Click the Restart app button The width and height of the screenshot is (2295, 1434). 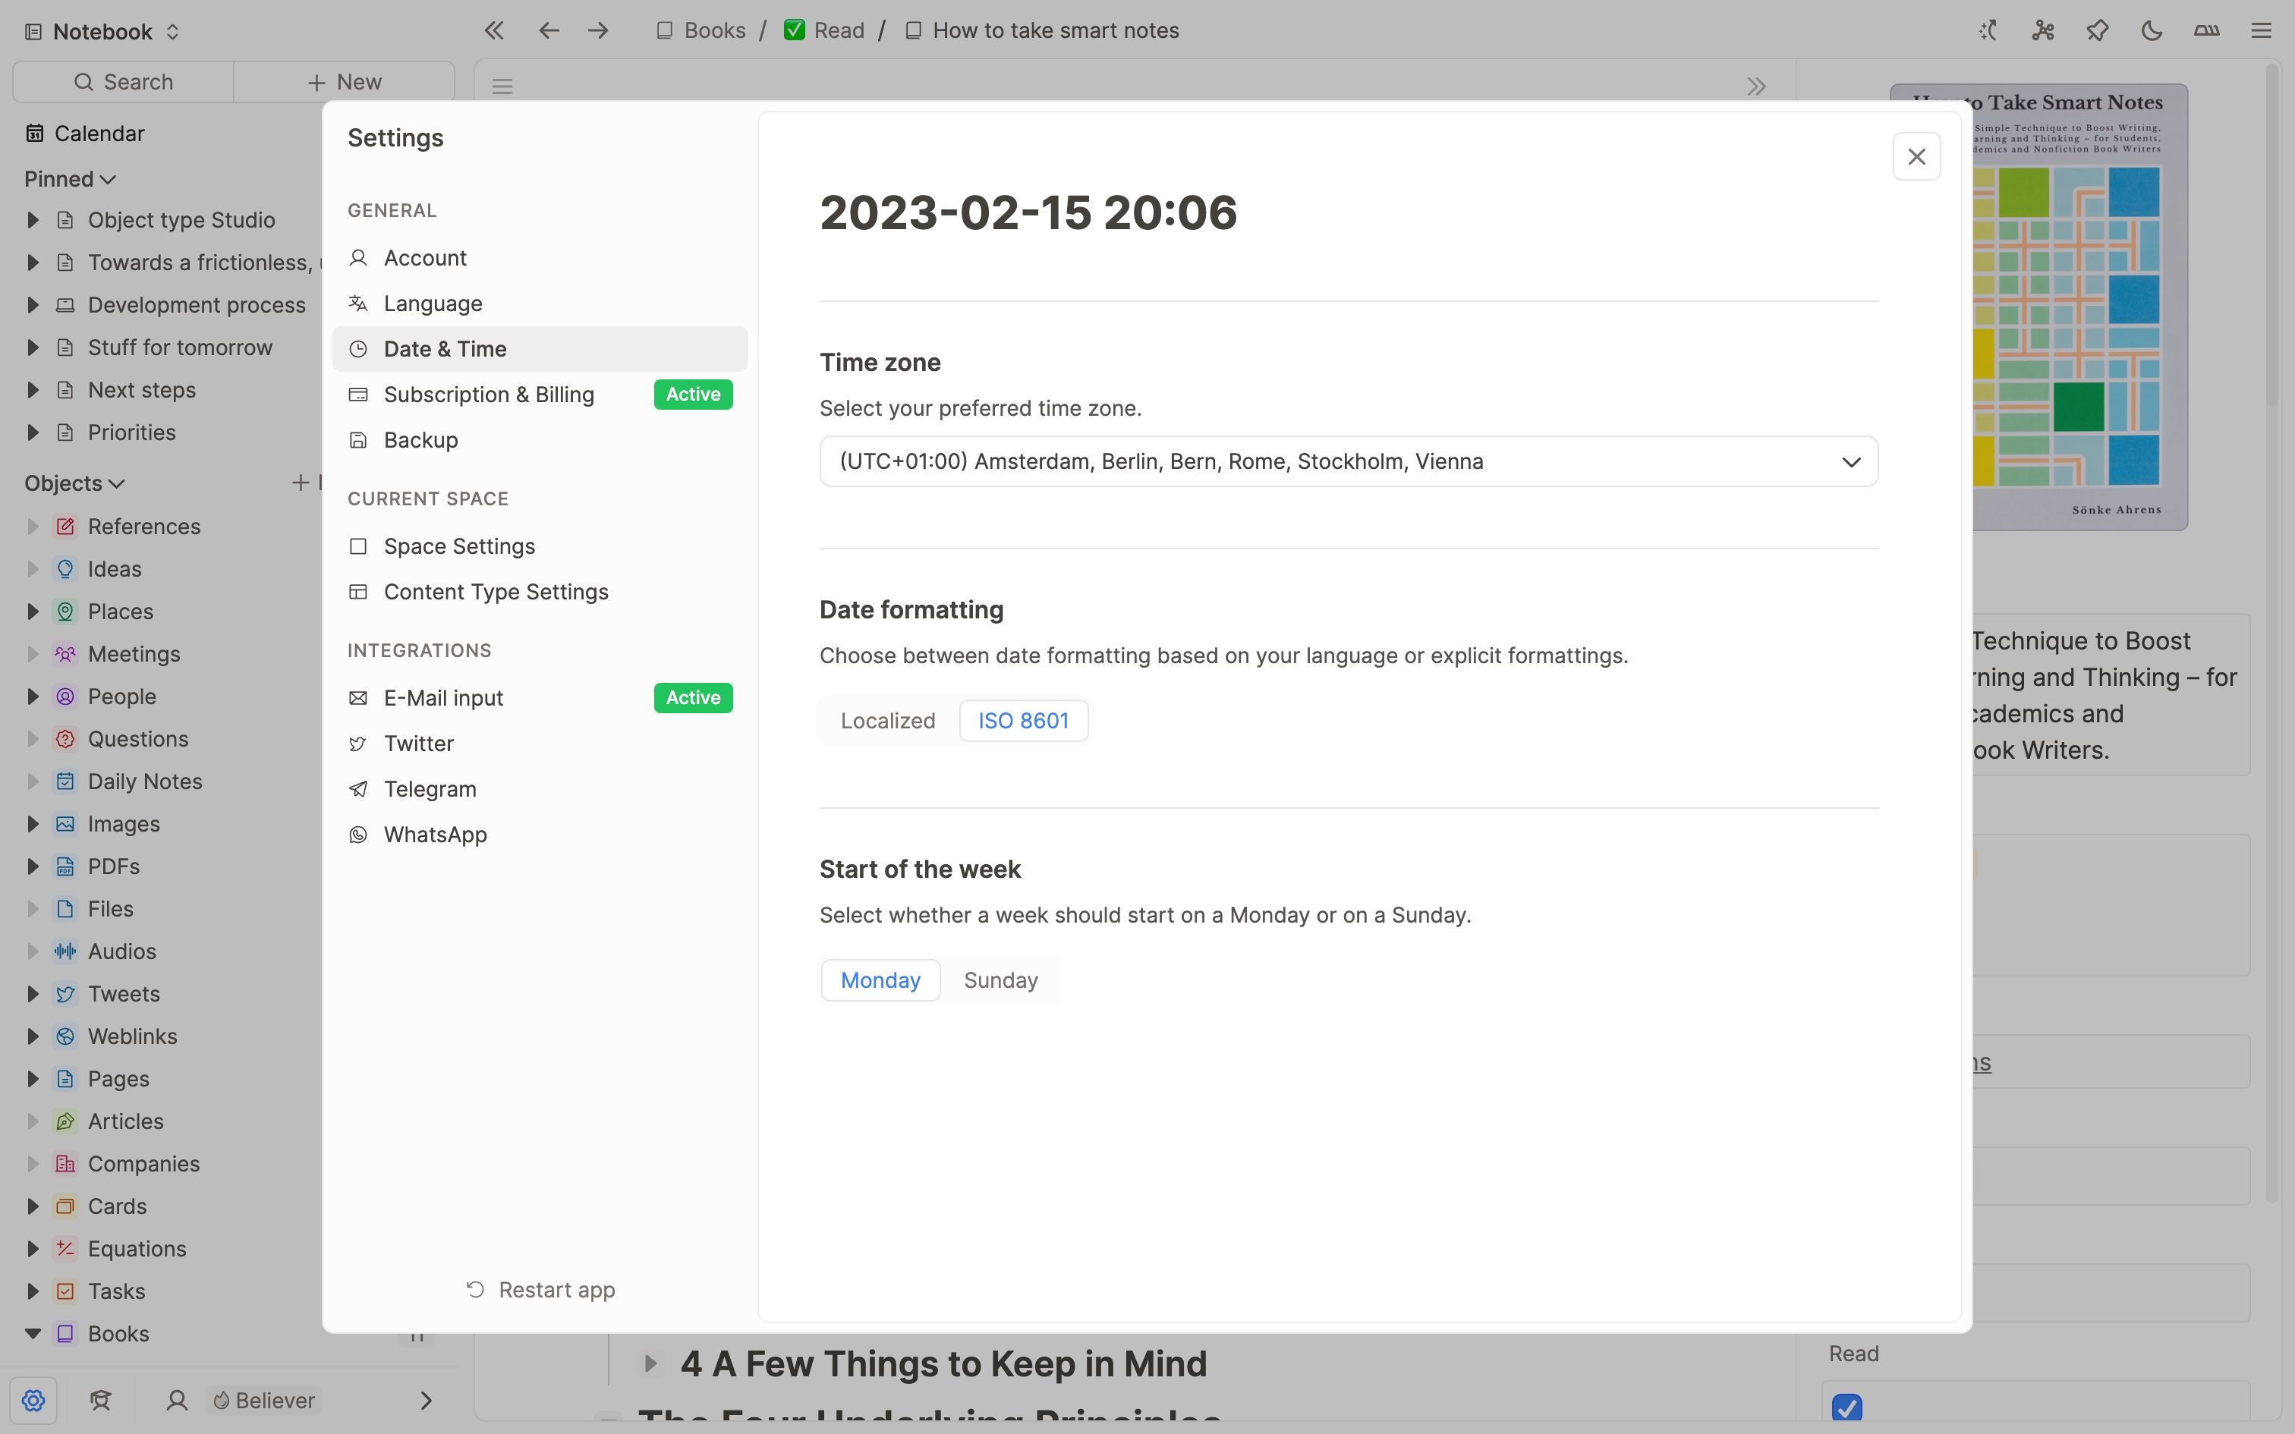coord(542,1289)
